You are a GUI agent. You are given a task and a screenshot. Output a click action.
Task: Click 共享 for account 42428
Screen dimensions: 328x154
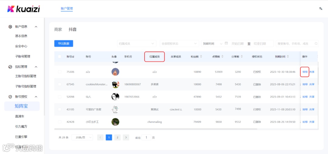[312, 122]
